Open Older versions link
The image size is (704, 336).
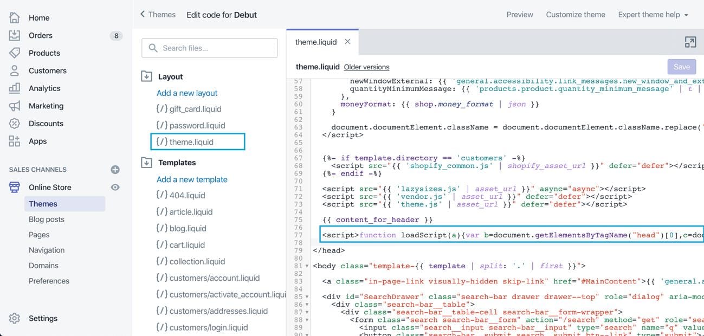point(366,67)
